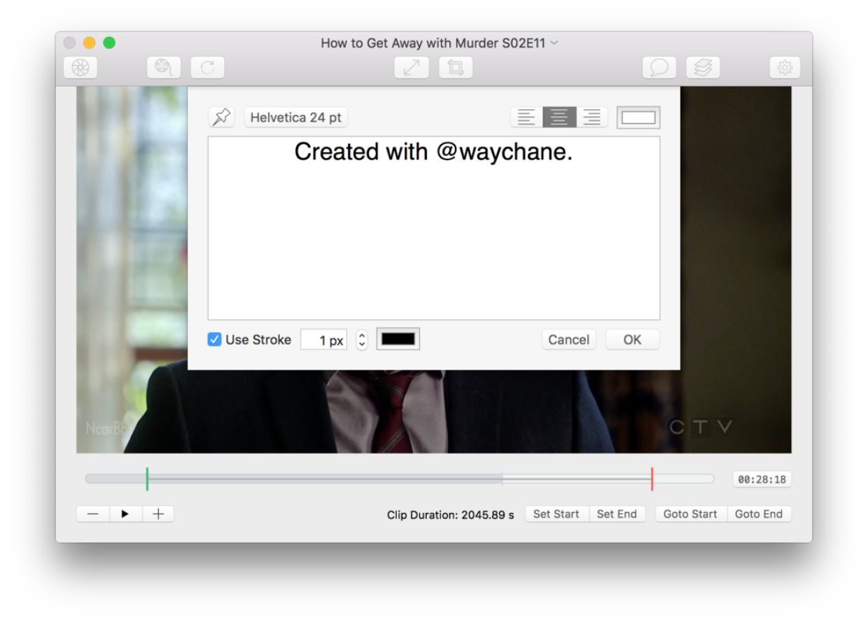Click the pin icon in text dialog
Image resolution: width=868 pixels, height=622 pixels.
(222, 118)
